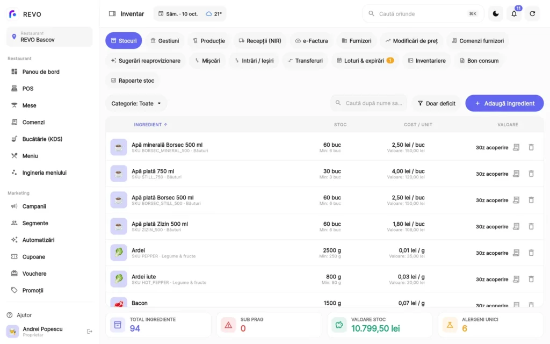
Task: Open receipt icon for Ardei iute
Action: pos(516,279)
